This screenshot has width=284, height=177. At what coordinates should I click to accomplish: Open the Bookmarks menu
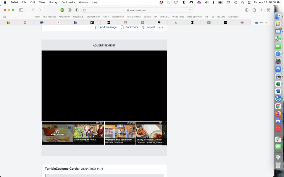[x=68, y=2]
